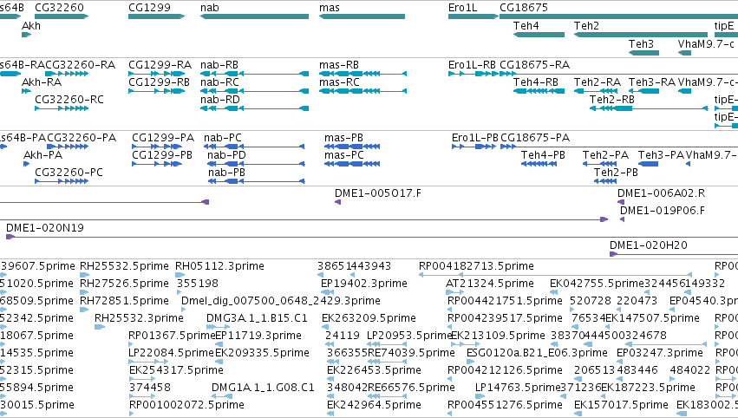Viewport: 738px width, 418px height.
Task: Click protein Teh4-PB
Action: pyautogui.click(x=539, y=164)
